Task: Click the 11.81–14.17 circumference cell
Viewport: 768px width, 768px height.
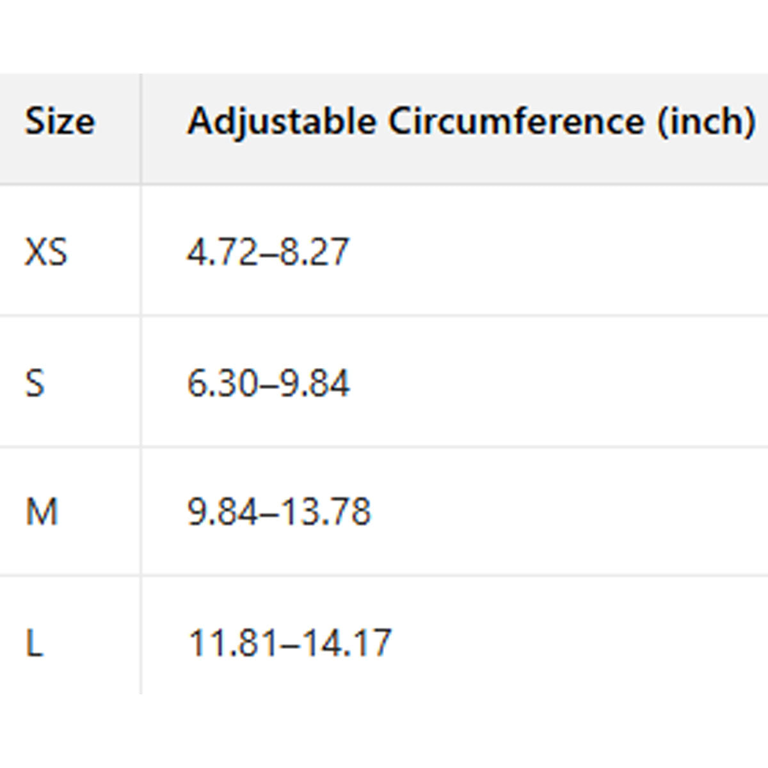Action: (x=290, y=643)
